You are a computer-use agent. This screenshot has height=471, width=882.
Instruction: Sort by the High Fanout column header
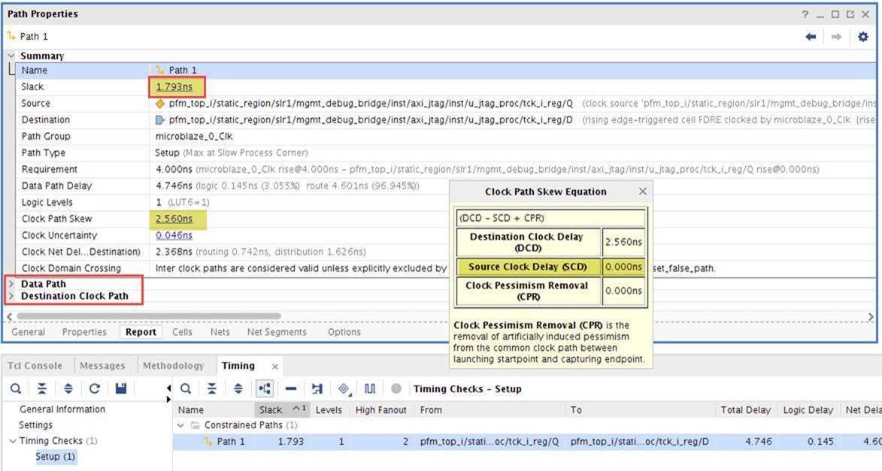click(380, 409)
